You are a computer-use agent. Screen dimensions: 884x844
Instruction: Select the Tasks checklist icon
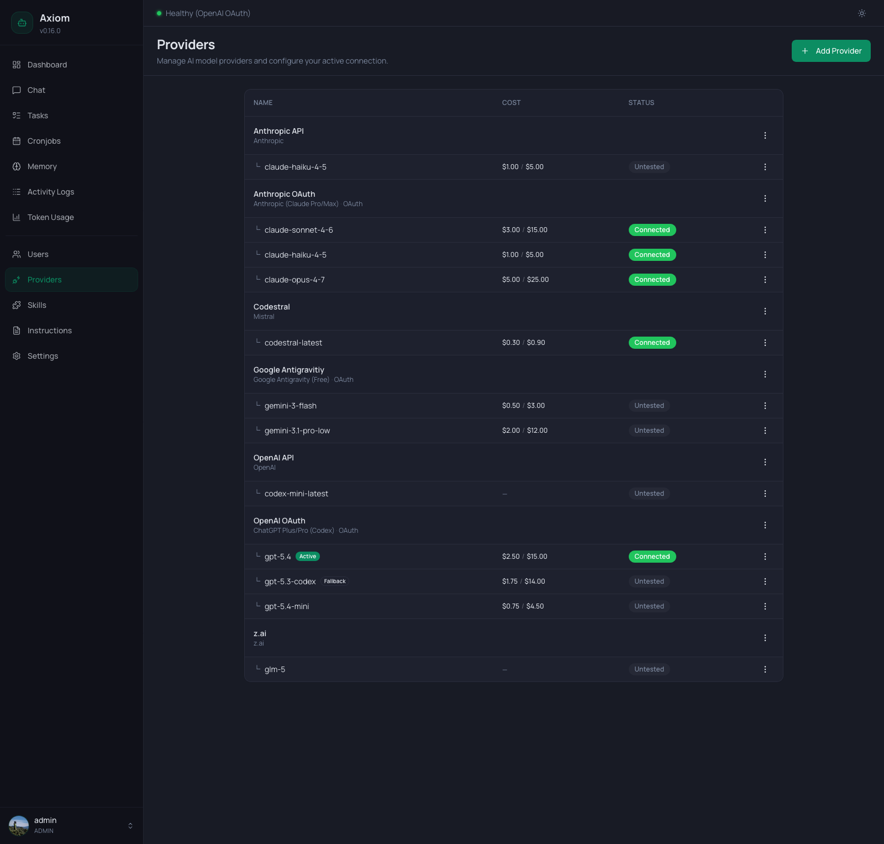[17, 116]
